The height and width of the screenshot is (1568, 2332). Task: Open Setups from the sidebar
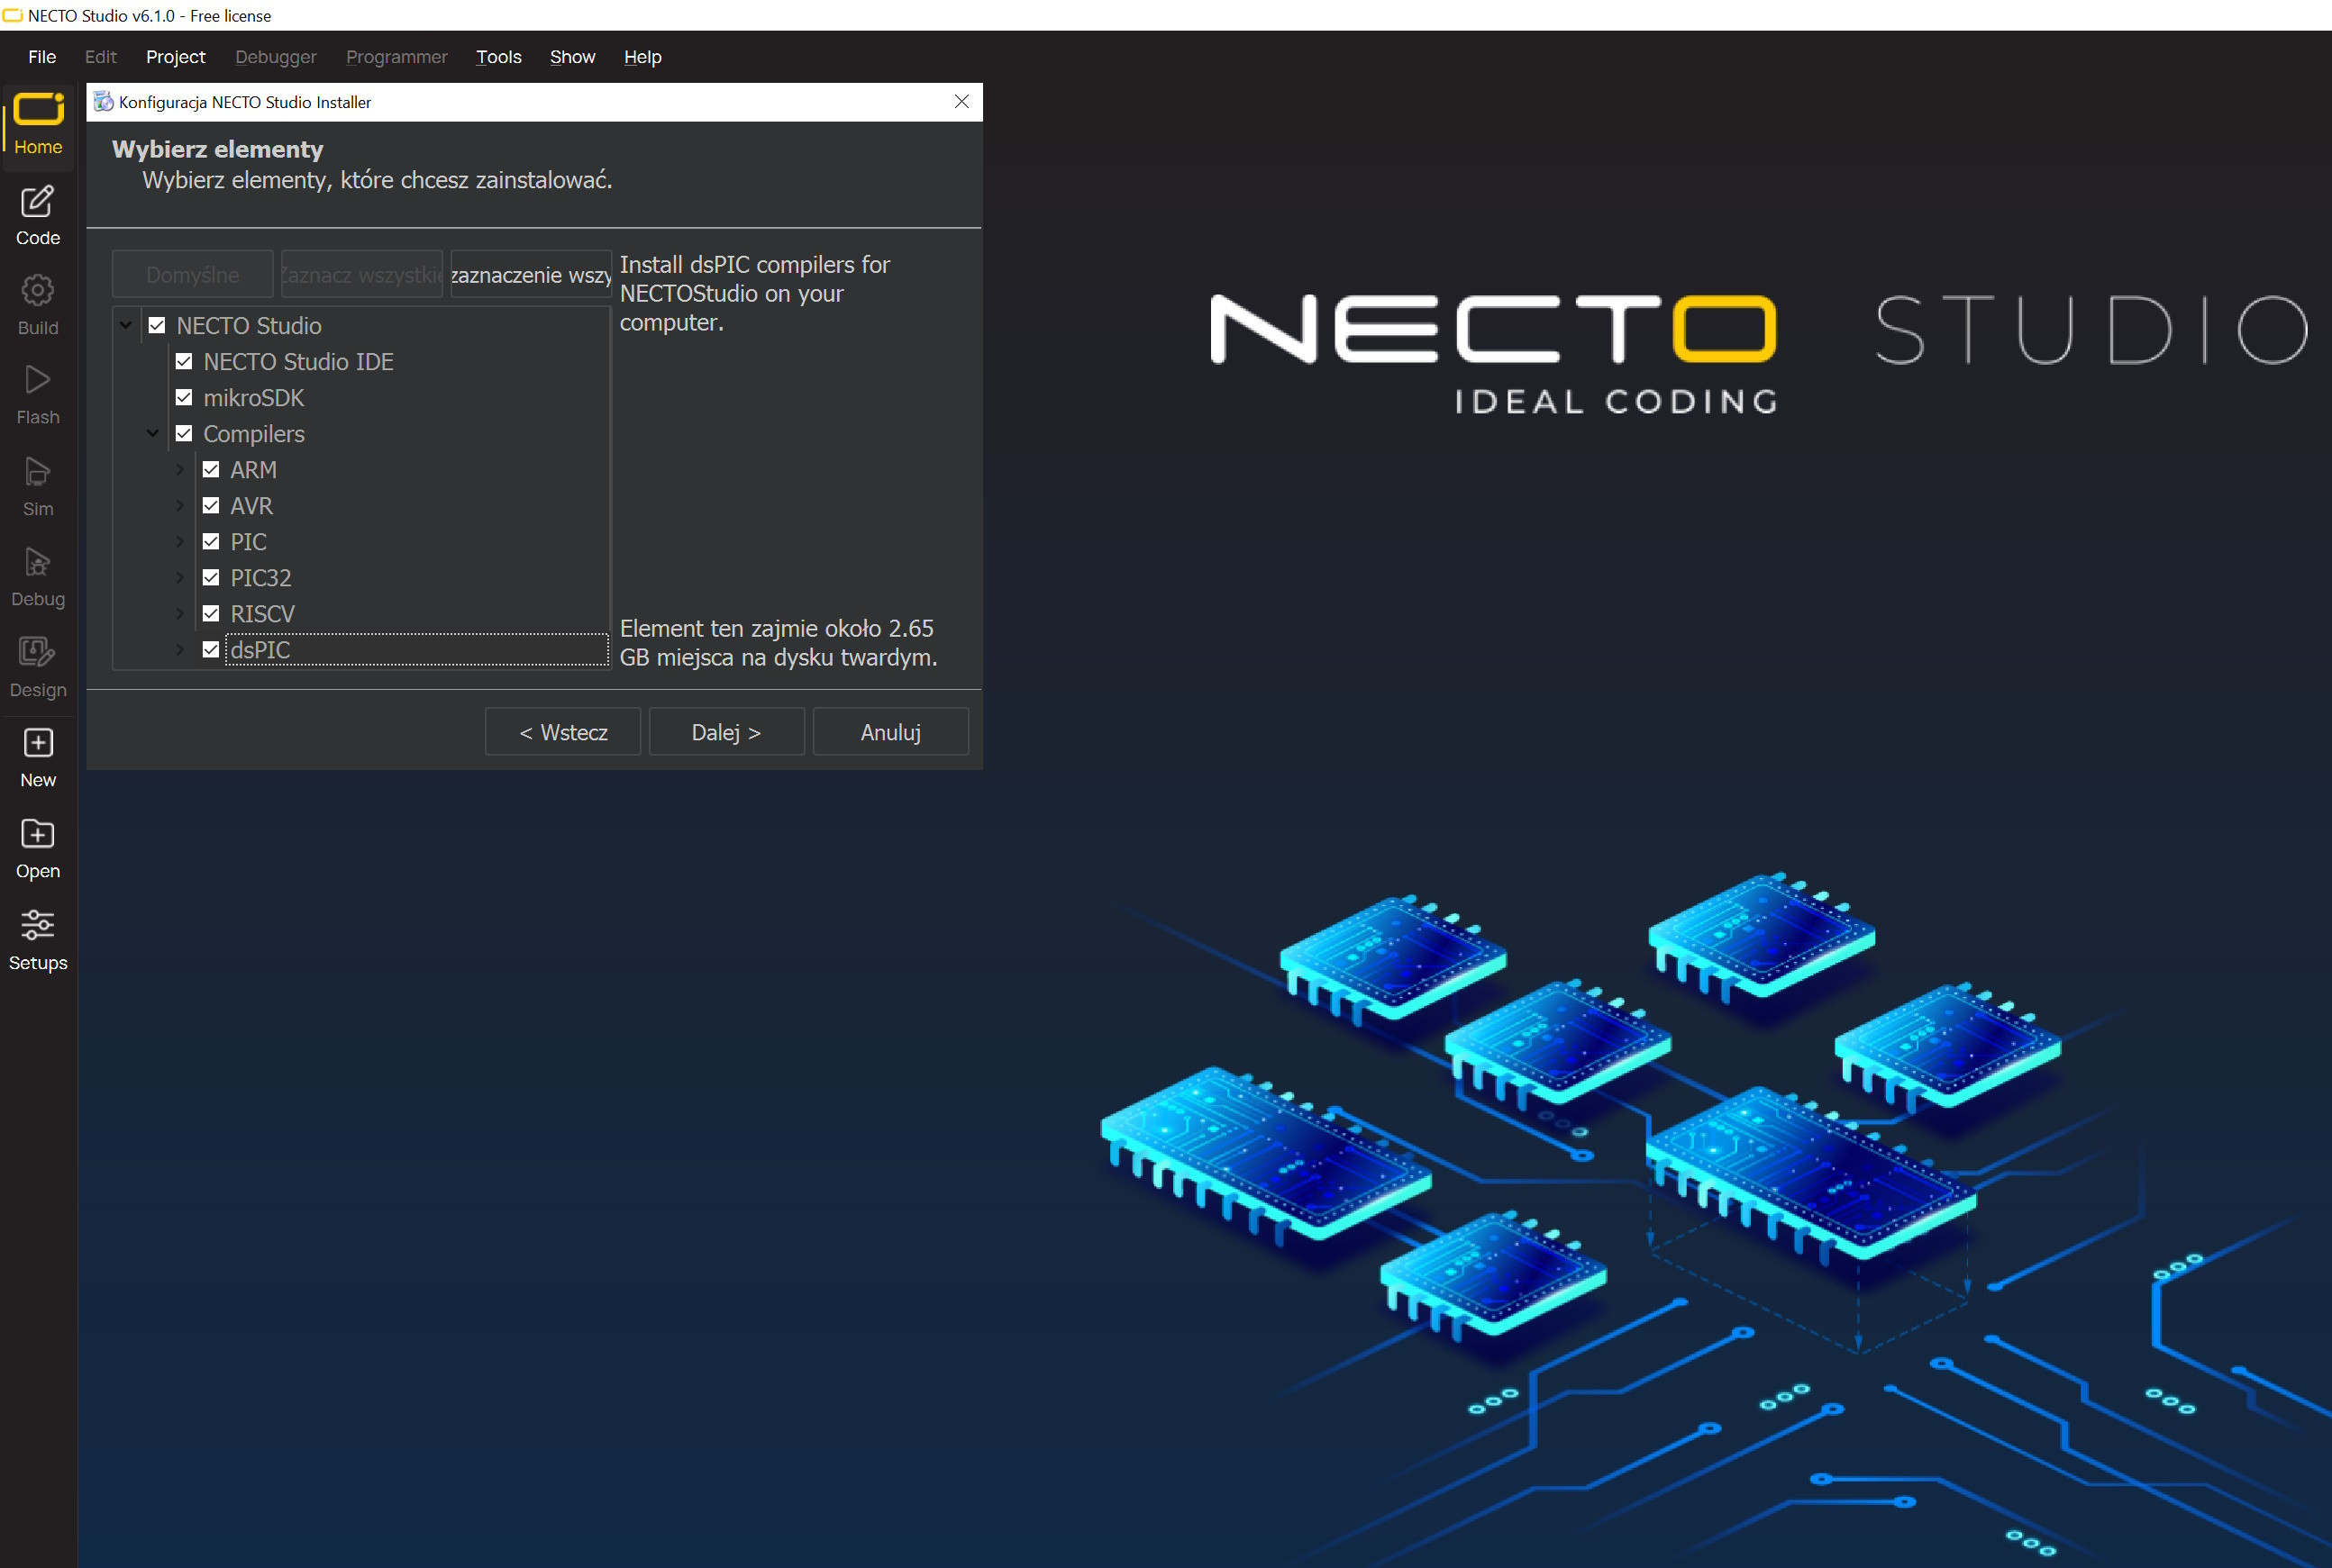pyautogui.click(x=38, y=939)
